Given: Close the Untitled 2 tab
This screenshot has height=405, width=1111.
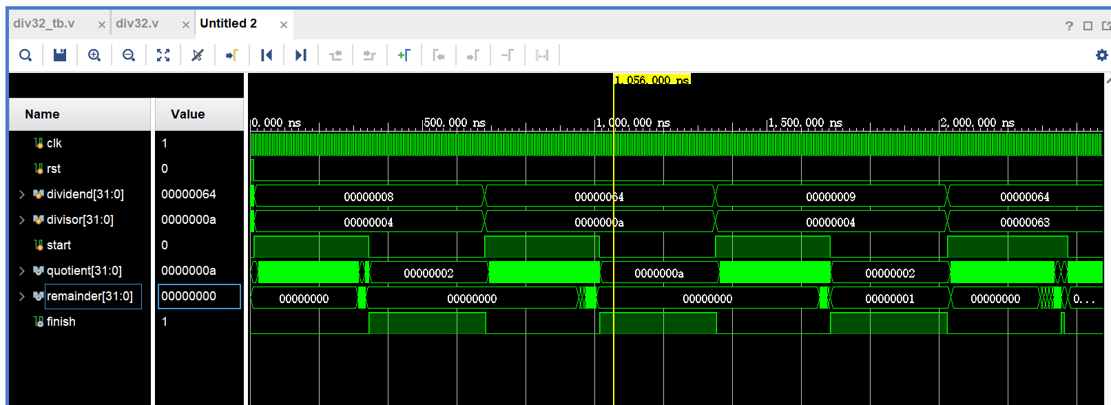Looking at the screenshot, I should (283, 25).
